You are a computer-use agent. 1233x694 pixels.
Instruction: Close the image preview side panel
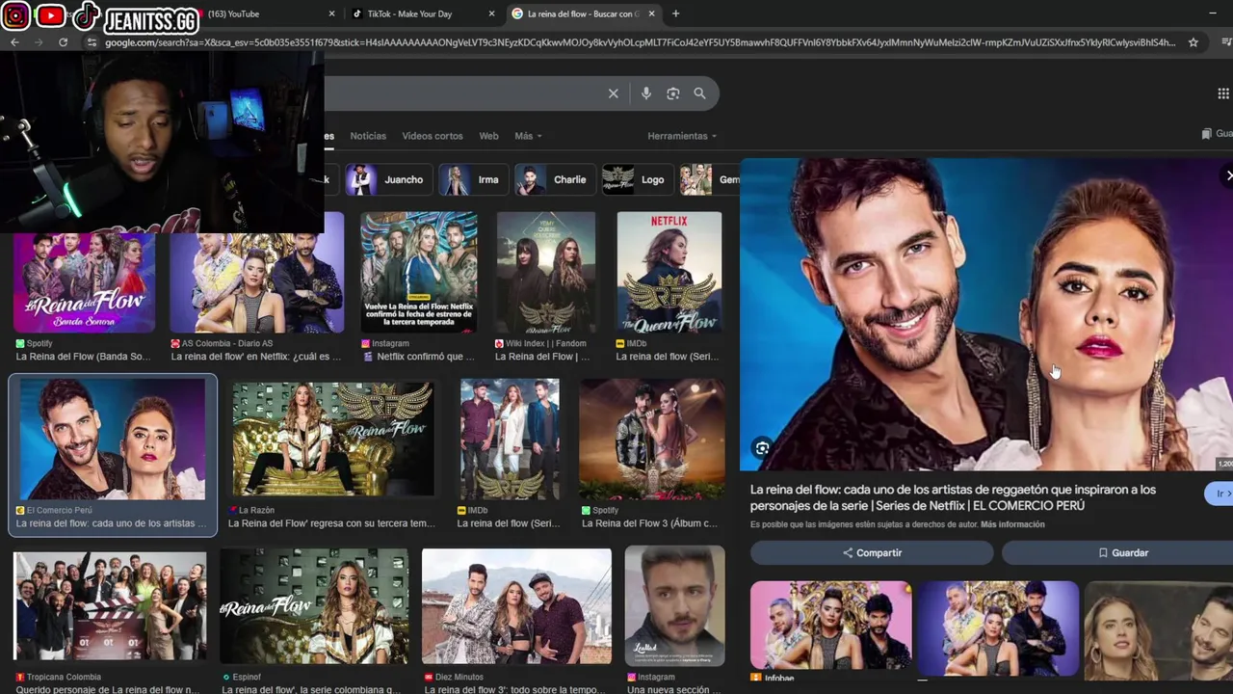(1228, 175)
